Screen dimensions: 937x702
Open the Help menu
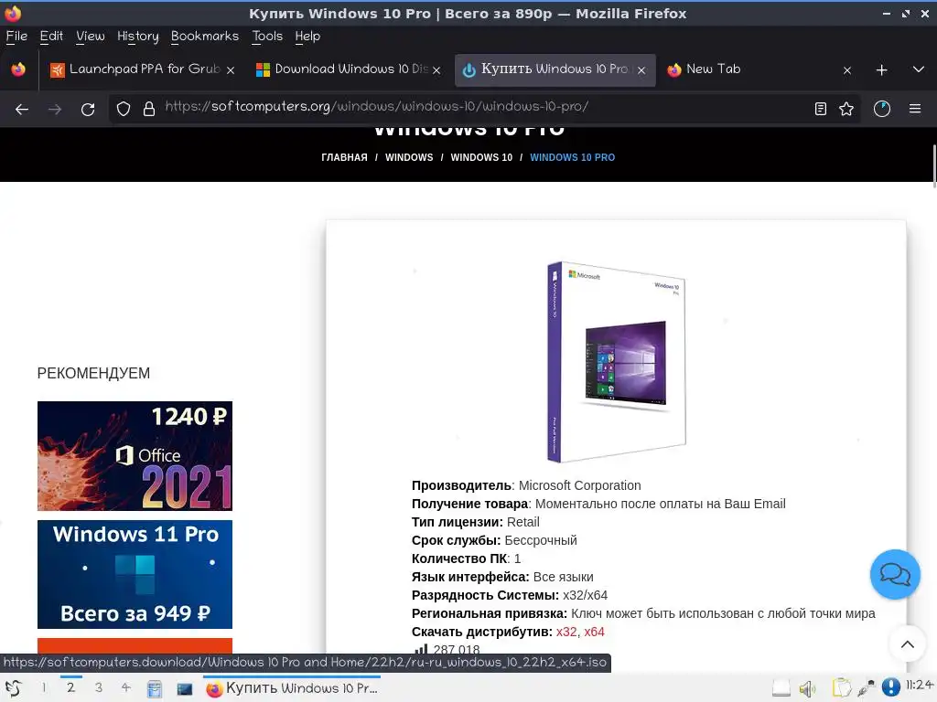point(307,37)
